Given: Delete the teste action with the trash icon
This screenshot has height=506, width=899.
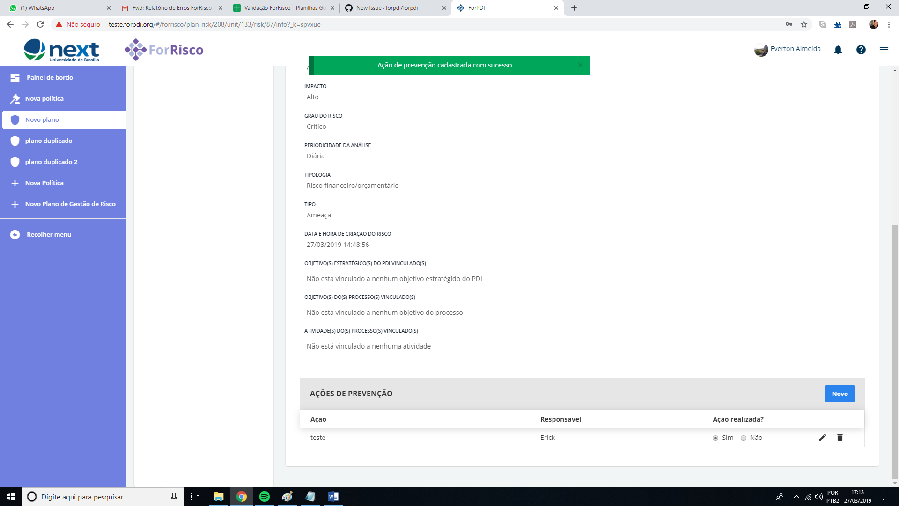Looking at the screenshot, I should pos(840,438).
